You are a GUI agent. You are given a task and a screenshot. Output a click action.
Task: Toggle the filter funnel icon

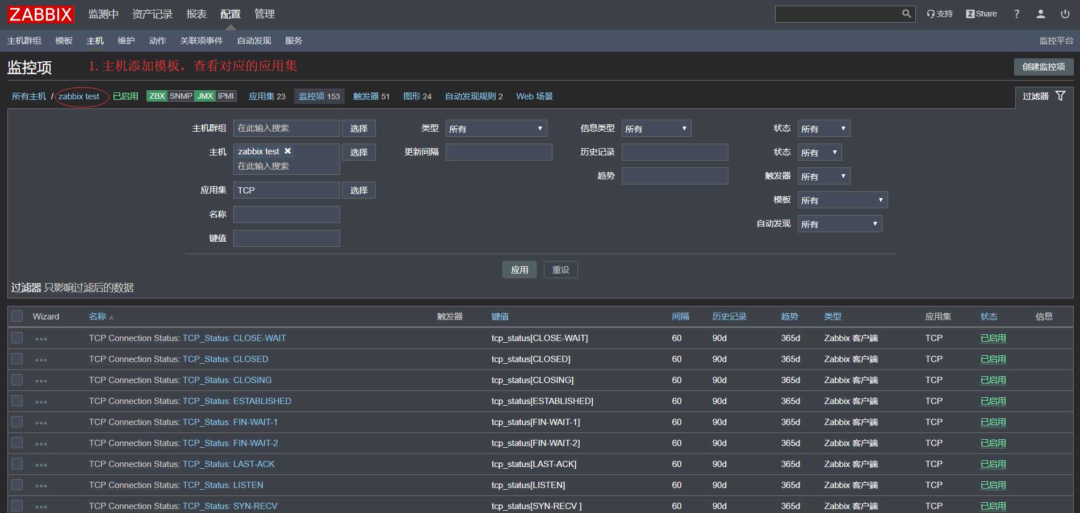point(1060,96)
